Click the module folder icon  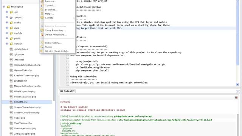pyautogui.click(x=11, y=33)
